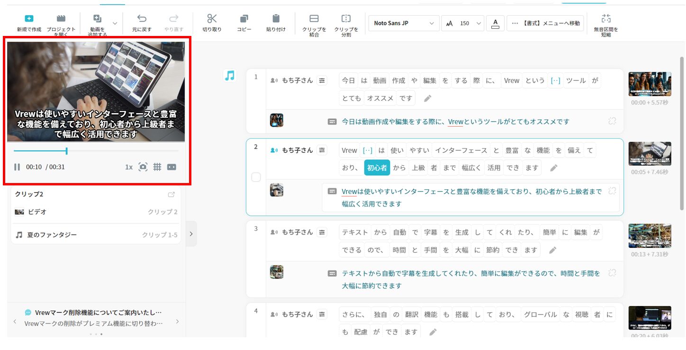Open voice settings for clip 2 もち子さん
Screen dimensions: 686x350
[322, 150]
